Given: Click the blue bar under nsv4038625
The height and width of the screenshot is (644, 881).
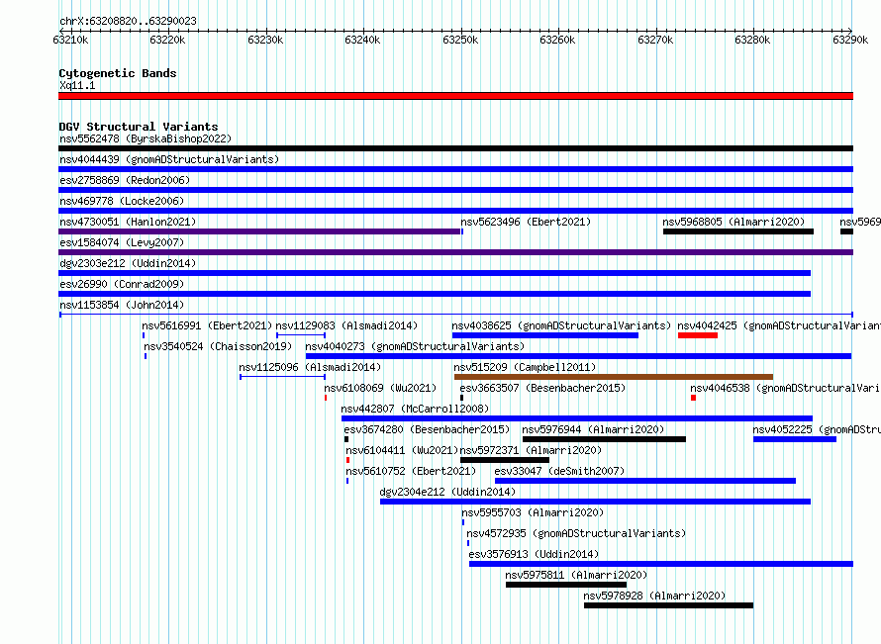Looking at the screenshot, I should (545, 335).
